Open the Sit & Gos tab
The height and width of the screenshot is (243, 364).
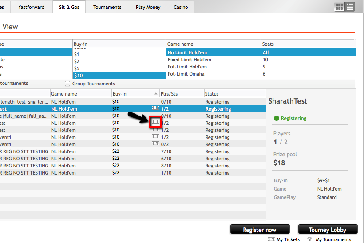69,7
